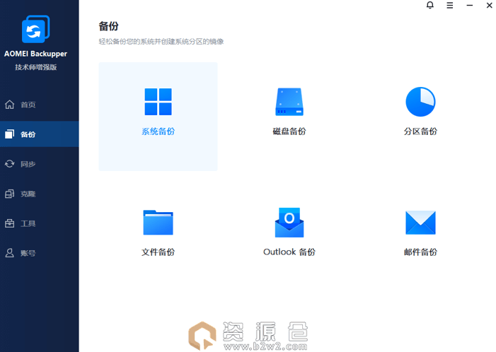The height and width of the screenshot is (352, 496).
Task: Minimize the AOMEI Backupper window
Action: click(470, 6)
